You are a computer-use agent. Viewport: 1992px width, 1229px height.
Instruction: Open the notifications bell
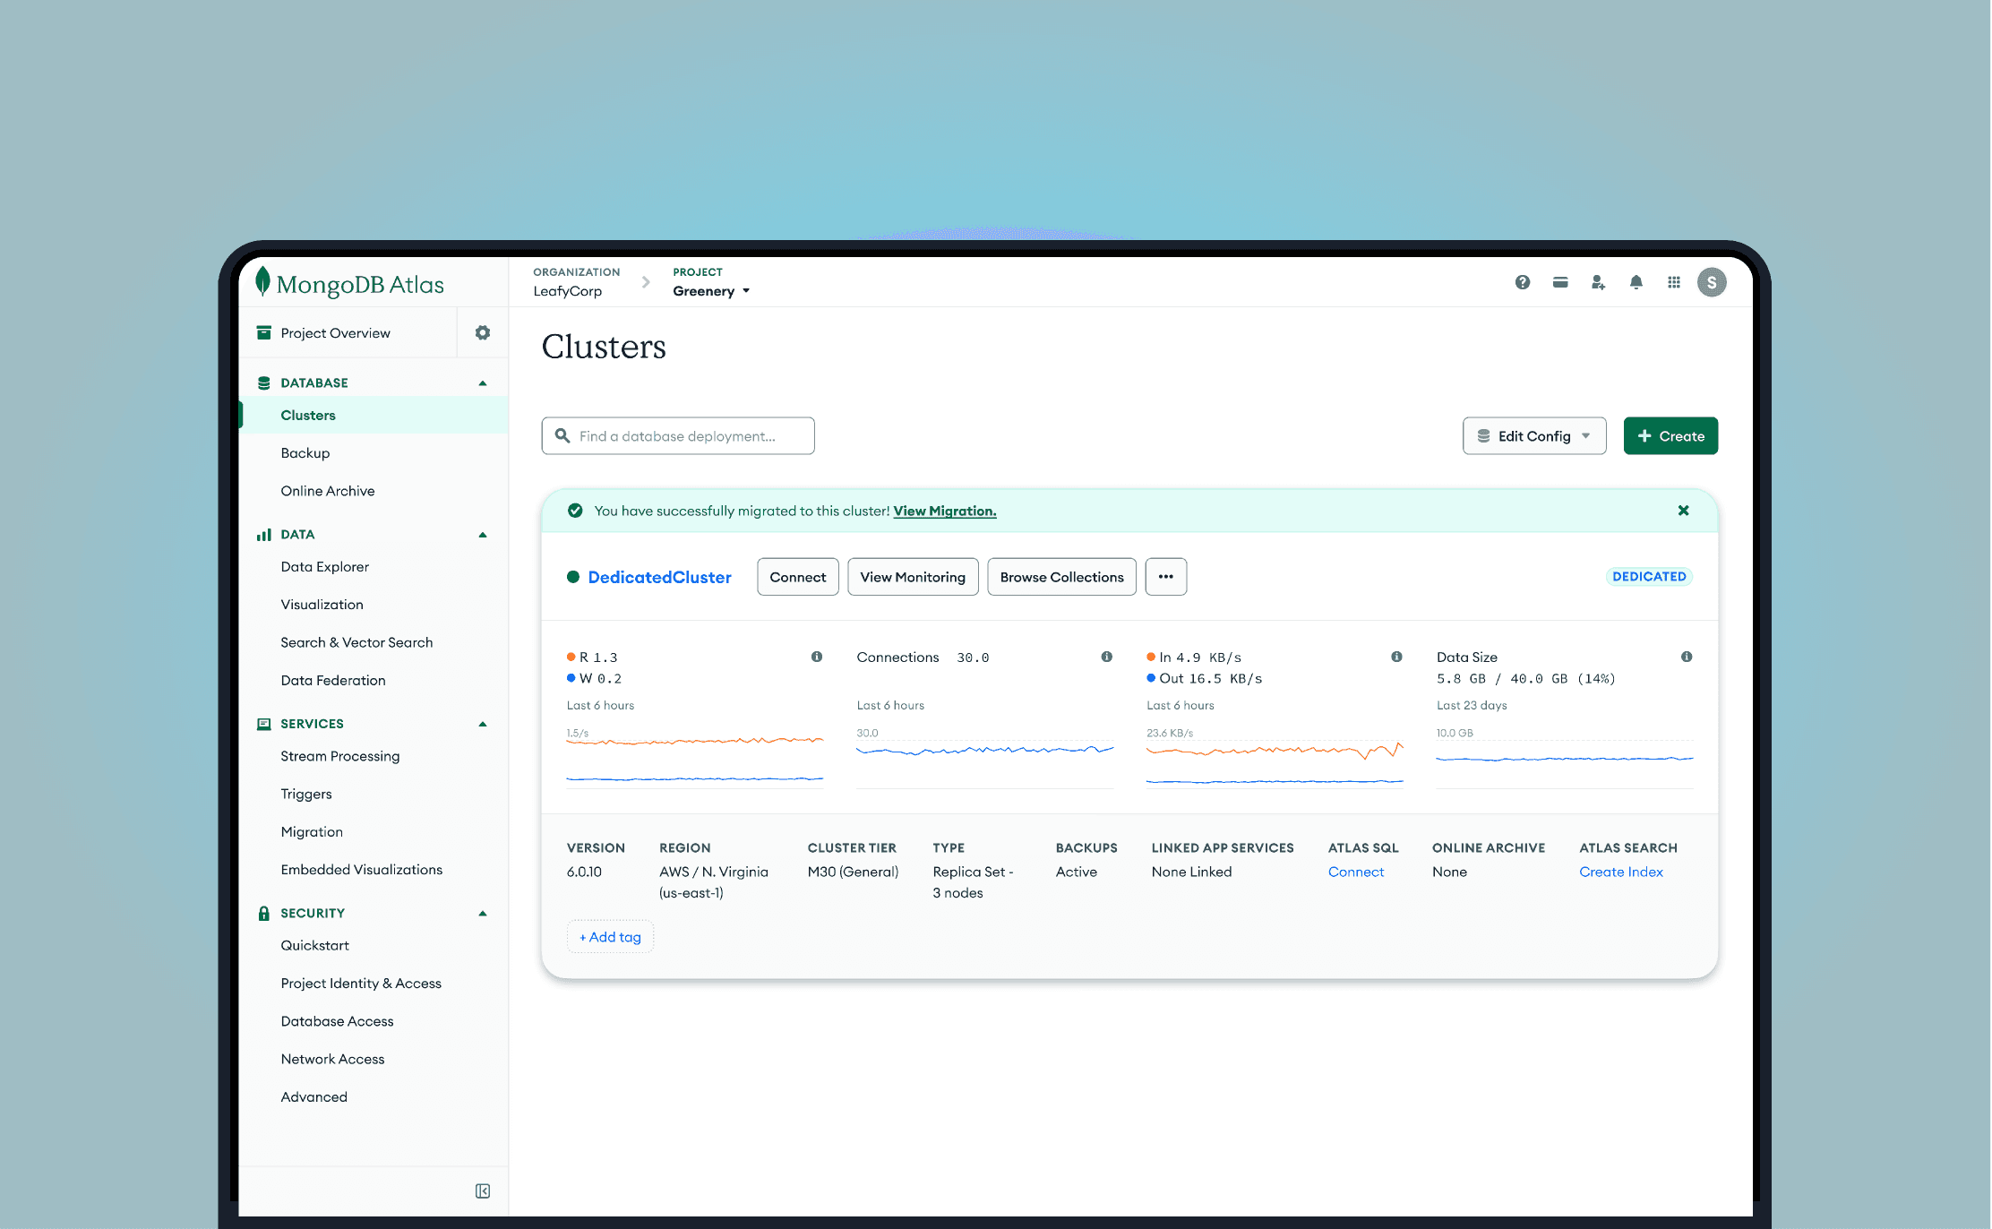tap(1636, 282)
